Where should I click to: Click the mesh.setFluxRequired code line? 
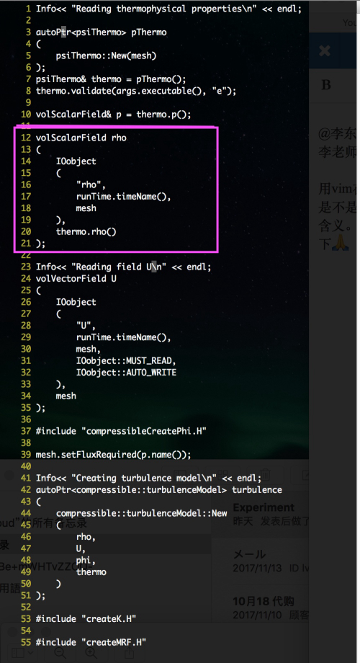click(x=114, y=455)
